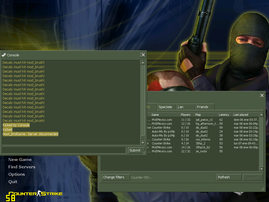Select Auto-Mix By p1Mp server with latency 24
This screenshot has width=269, height=202.
tap(203, 132)
